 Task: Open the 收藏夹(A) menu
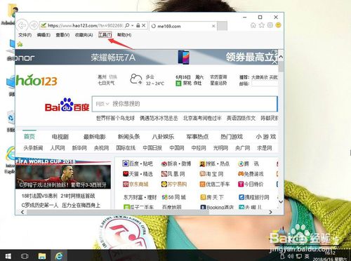point(84,35)
